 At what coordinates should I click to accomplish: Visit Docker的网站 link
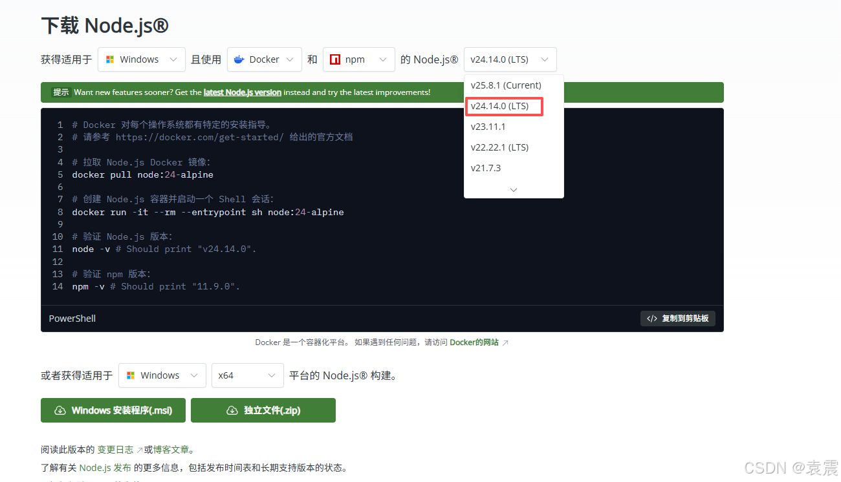pyautogui.click(x=474, y=342)
